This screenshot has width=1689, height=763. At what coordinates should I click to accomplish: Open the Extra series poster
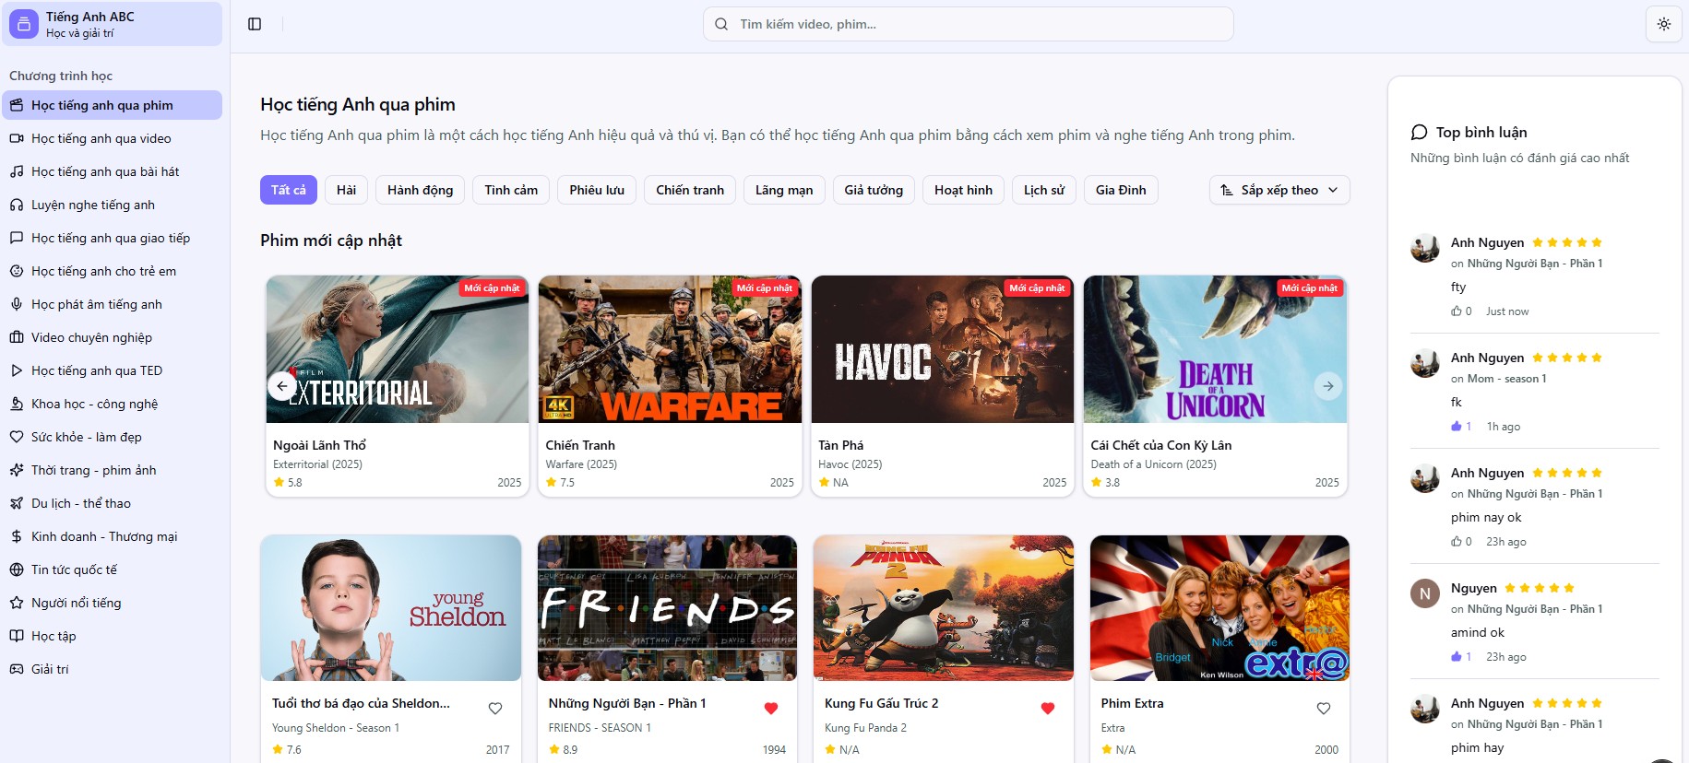point(1219,608)
